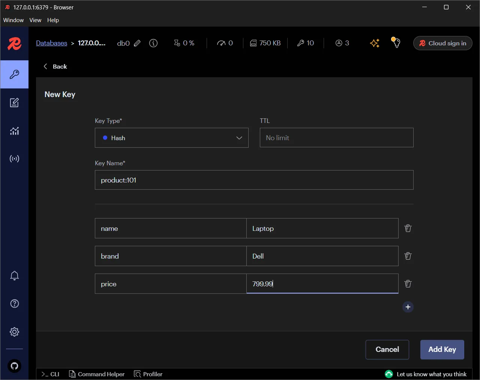Image resolution: width=480 pixels, height=380 pixels.
Task: Edit the db0 database alias pencil
Action: [x=137, y=43]
